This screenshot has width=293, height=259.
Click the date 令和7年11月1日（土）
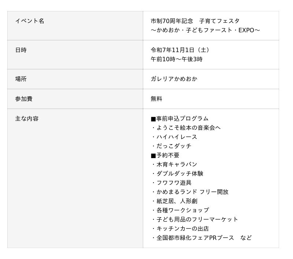pos(181,50)
